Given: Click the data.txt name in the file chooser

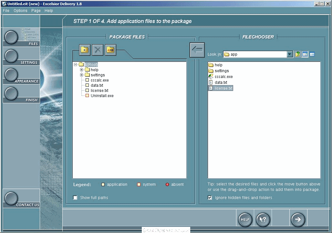Looking at the screenshot, I should [x=221, y=82].
